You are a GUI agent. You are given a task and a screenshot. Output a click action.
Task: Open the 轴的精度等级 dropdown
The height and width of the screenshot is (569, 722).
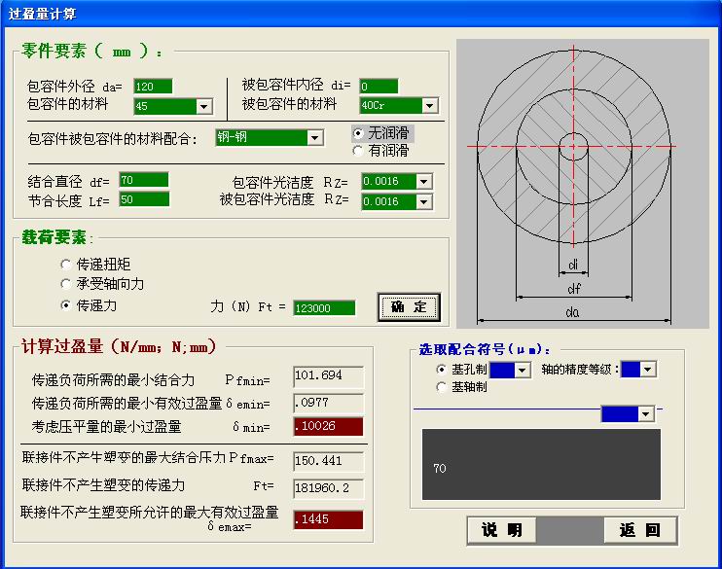[x=647, y=370]
